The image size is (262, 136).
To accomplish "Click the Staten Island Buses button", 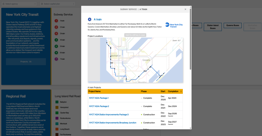I will [213, 27].
